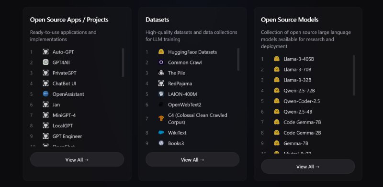Click the Open Source Models list scrollbar
Screen dimensions: 383x187
(x=354, y=75)
